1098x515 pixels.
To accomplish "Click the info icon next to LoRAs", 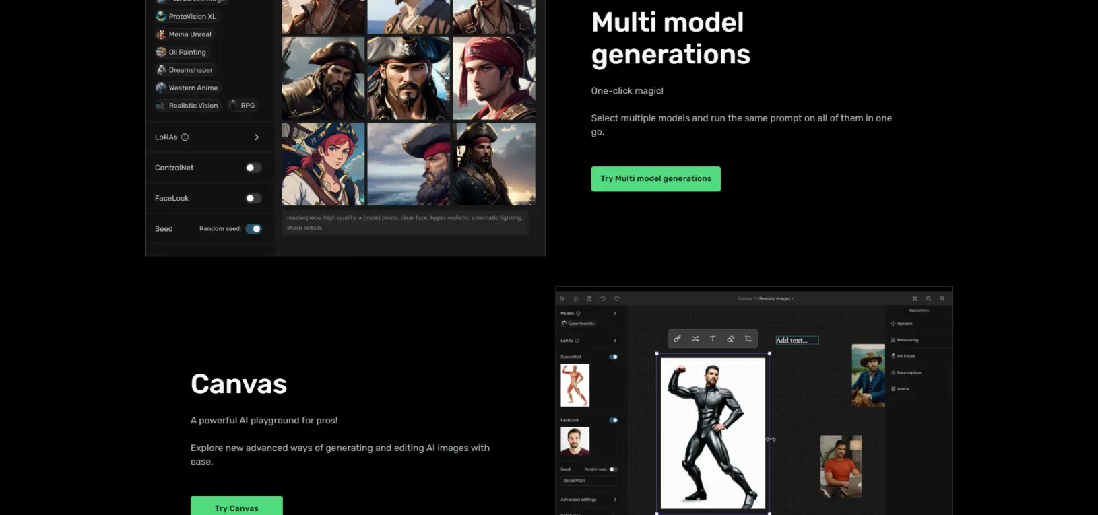I will click(185, 137).
